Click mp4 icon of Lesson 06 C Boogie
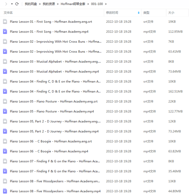This screenshot has height=194, width=189. pos(5,151)
